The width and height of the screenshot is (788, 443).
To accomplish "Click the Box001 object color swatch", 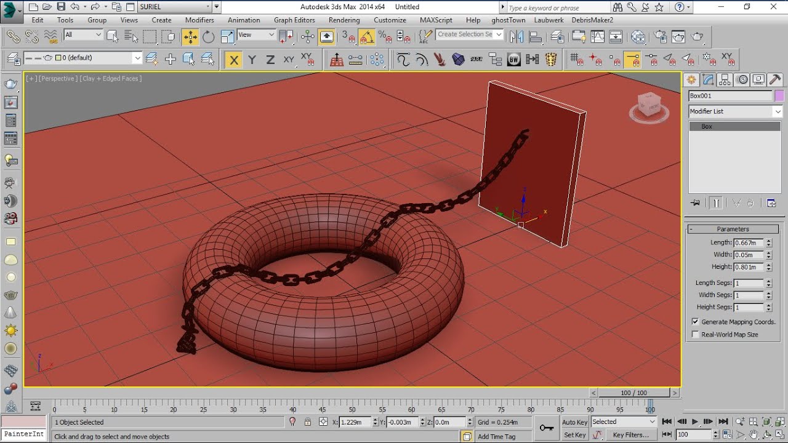I will pos(779,96).
